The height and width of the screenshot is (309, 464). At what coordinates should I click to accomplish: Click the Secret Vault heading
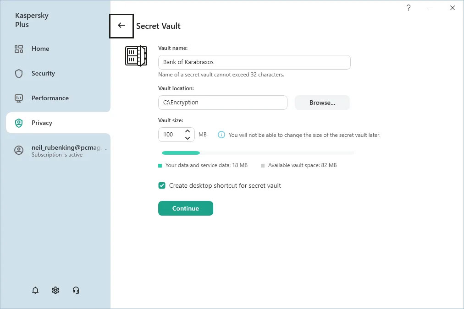tap(158, 26)
